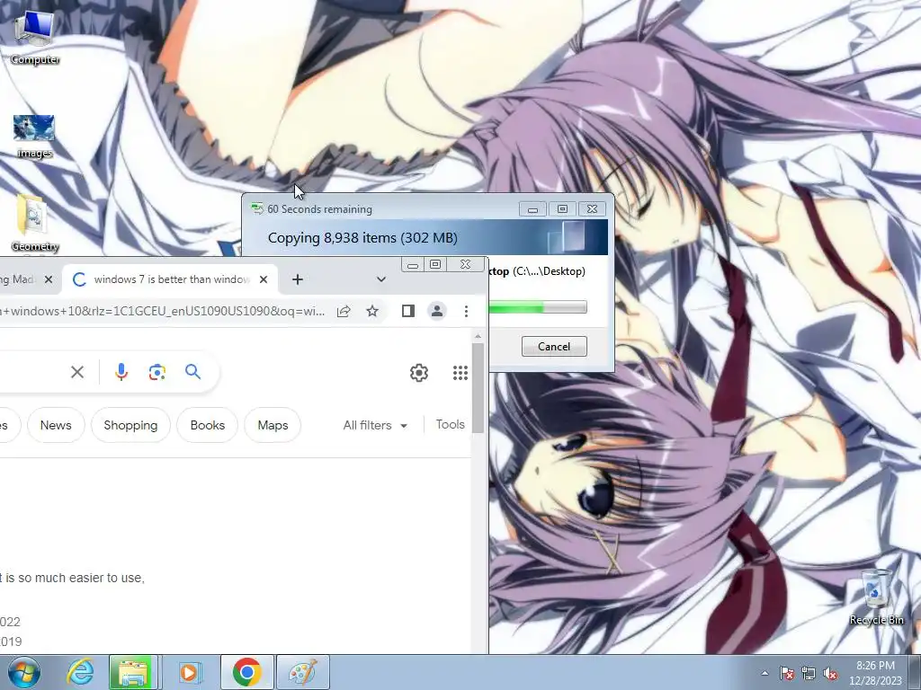The width and height of the screenshot is (921, 690).
Task: Switch to Chrome from the taskbar
Action: coord(246,672)
